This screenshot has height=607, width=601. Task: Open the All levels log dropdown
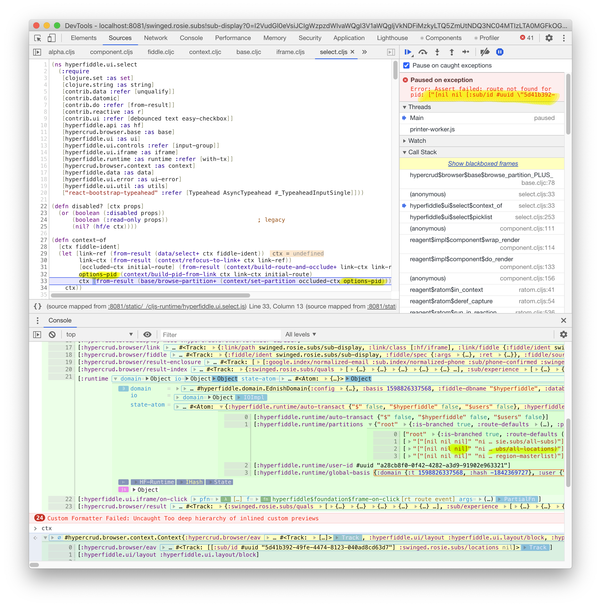(x=300, y=335)
